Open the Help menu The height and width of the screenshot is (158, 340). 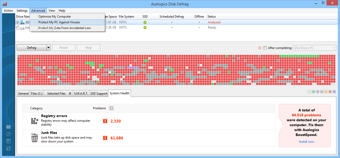(x=62, y=11)
